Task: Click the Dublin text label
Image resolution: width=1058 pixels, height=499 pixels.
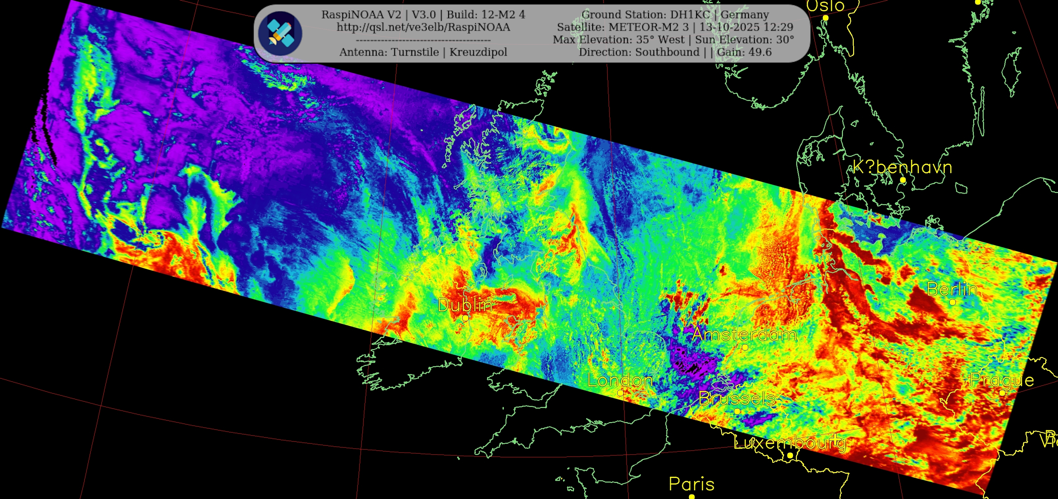Action: coord(465,305)
